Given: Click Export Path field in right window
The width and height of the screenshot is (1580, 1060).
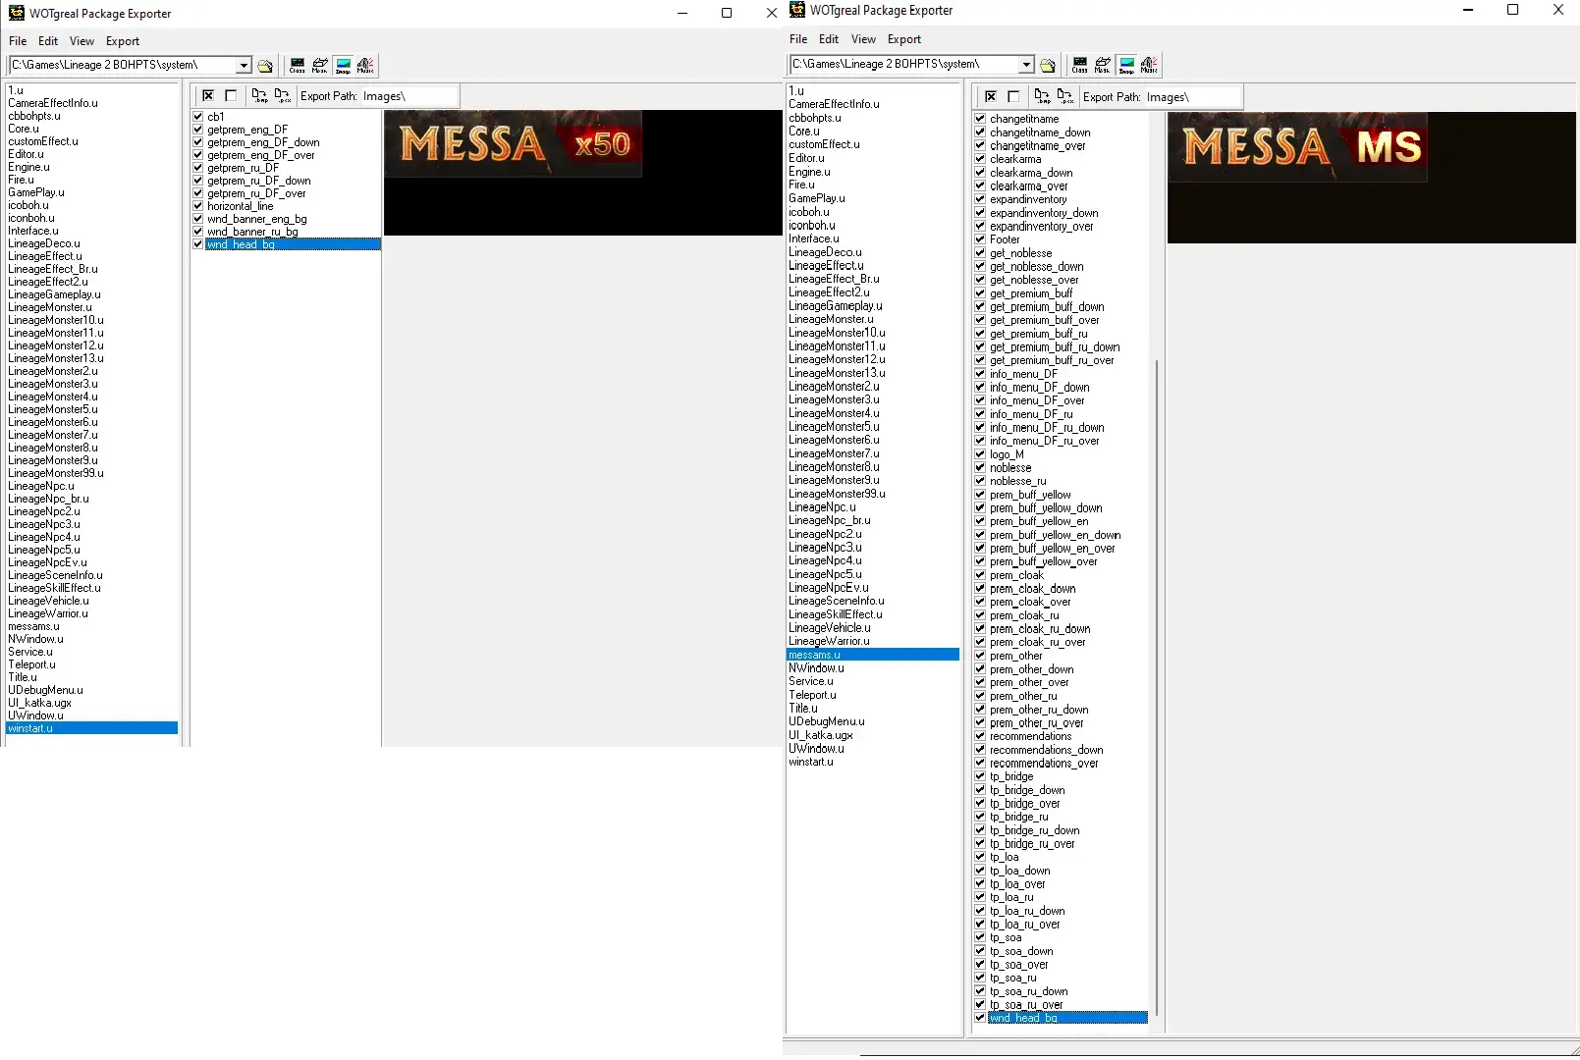Looking at the screenshot, I should 1192,97.
